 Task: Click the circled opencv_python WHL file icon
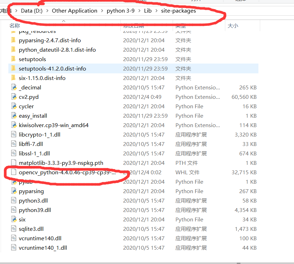pos(14,172)
